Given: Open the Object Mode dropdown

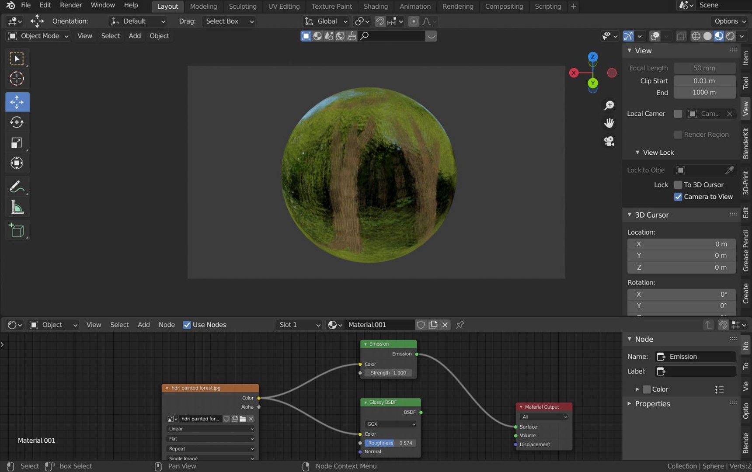Looking at the screenshot, I should pyautogui.click(x=38, y=36).
